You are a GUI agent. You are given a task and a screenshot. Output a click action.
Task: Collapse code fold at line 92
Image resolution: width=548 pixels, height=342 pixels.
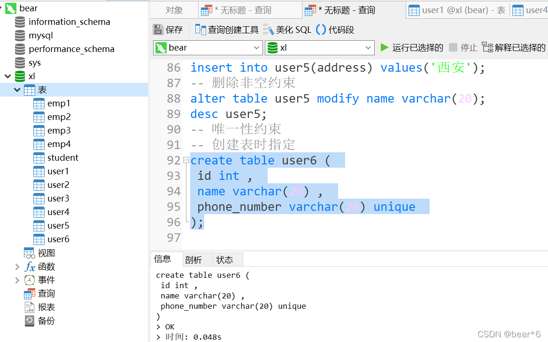[186, 160]
